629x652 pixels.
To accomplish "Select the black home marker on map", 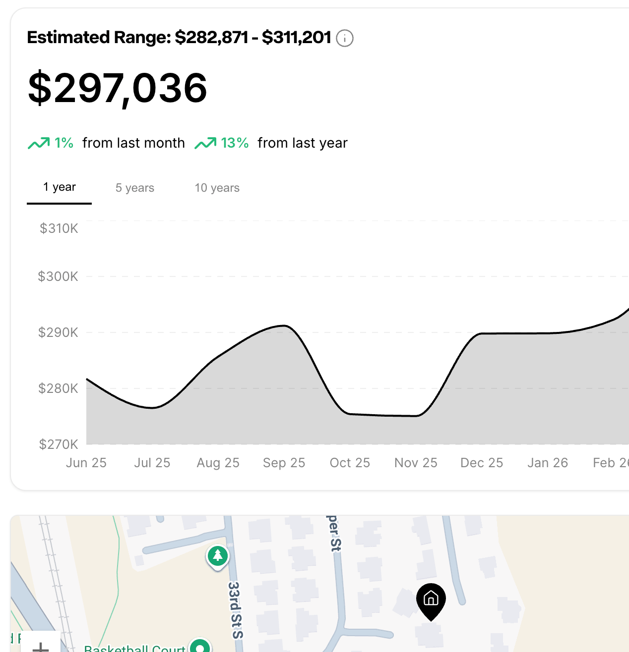I will tap(431, 601).
